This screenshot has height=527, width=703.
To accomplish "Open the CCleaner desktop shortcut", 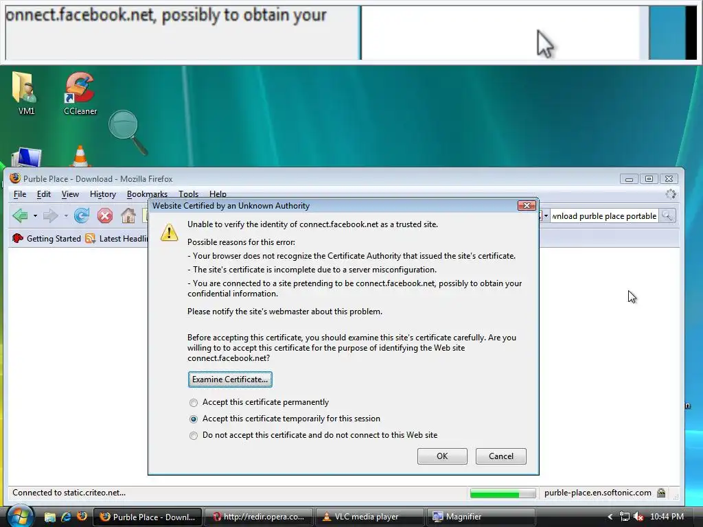I will coord(80,92).
